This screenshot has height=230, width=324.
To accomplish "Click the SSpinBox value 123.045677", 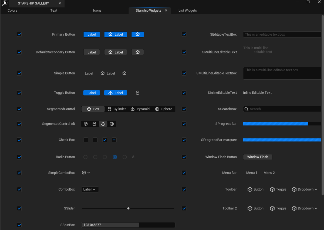I will pyautogui.click(x=128, y=225).
